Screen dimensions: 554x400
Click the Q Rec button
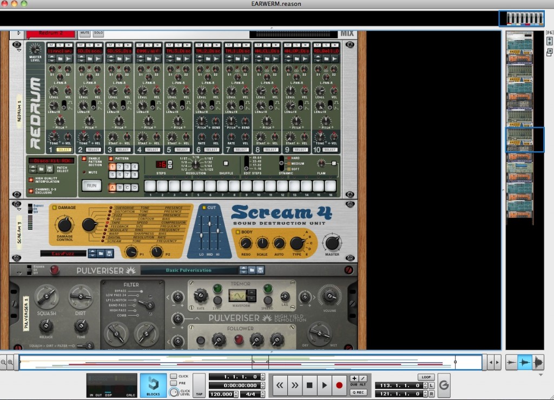358,392
